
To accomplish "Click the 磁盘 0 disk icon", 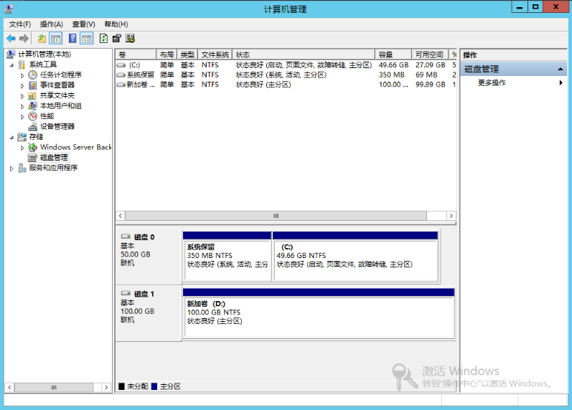I will pyautogui.click(x=126, y=237).
